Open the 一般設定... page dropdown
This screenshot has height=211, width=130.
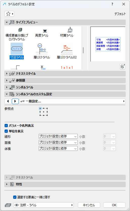point(72,101)
